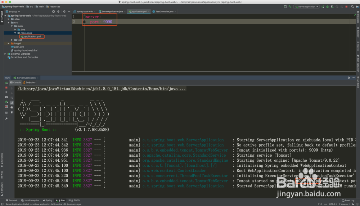The height and width of the screenshot is (206, 360).
Task: Toggle the Maven tool window on right stripe
Action: (358, 46)
